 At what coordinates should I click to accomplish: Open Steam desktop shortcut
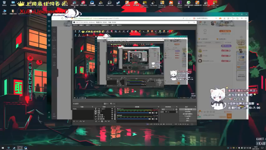point(118,3)
